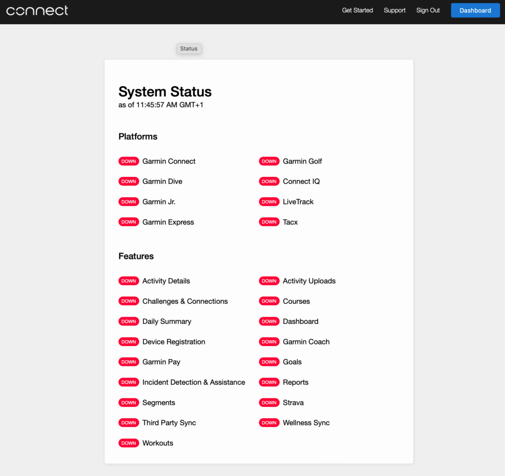Click the DOWN badge for Incident Detection & Assistance

tap(129, 382)
